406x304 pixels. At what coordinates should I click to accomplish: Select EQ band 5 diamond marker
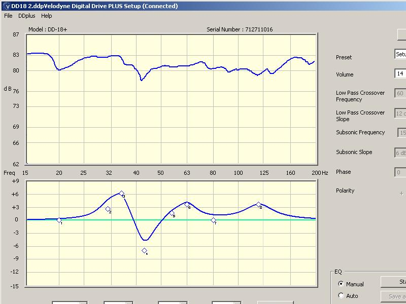[172, 213]
